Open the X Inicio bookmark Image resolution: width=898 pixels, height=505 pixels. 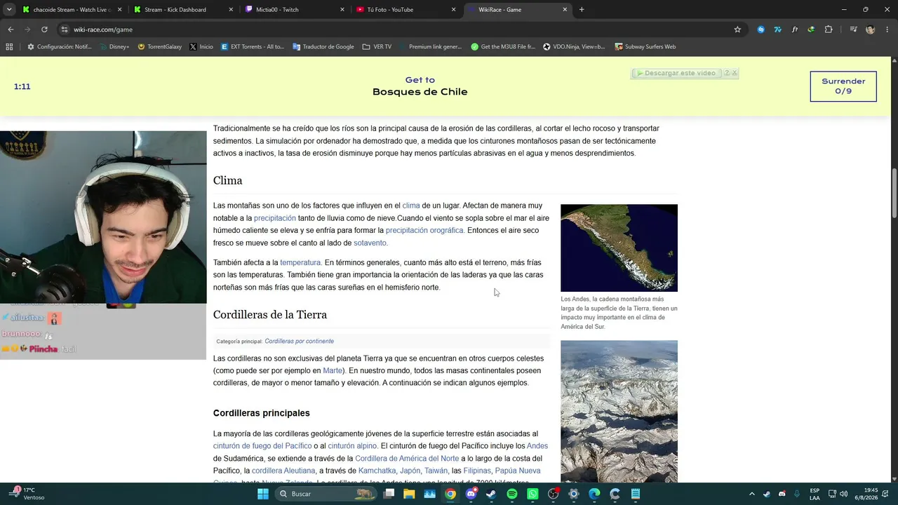tap(201, 47)
